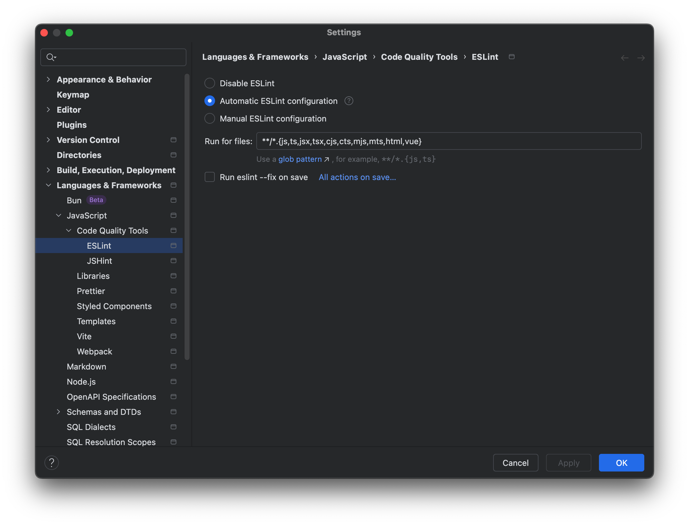
Task: Click the page icon next to Prettier
Action: [174, 291]
